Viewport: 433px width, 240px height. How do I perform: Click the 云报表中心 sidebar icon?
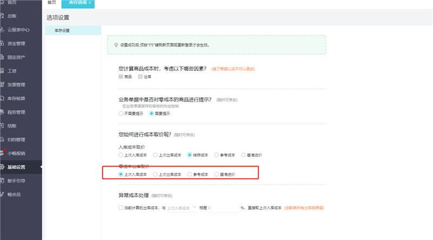[x=2, y=30]
